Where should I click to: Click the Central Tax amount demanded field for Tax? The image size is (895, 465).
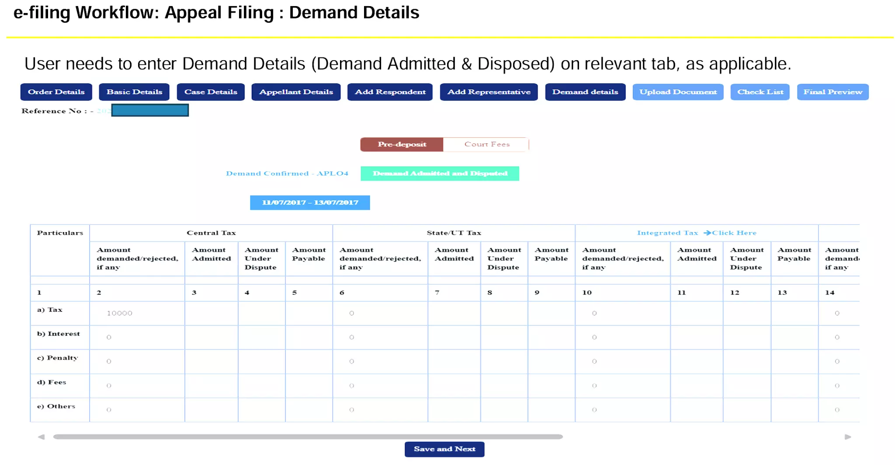(x=137, y=313)
